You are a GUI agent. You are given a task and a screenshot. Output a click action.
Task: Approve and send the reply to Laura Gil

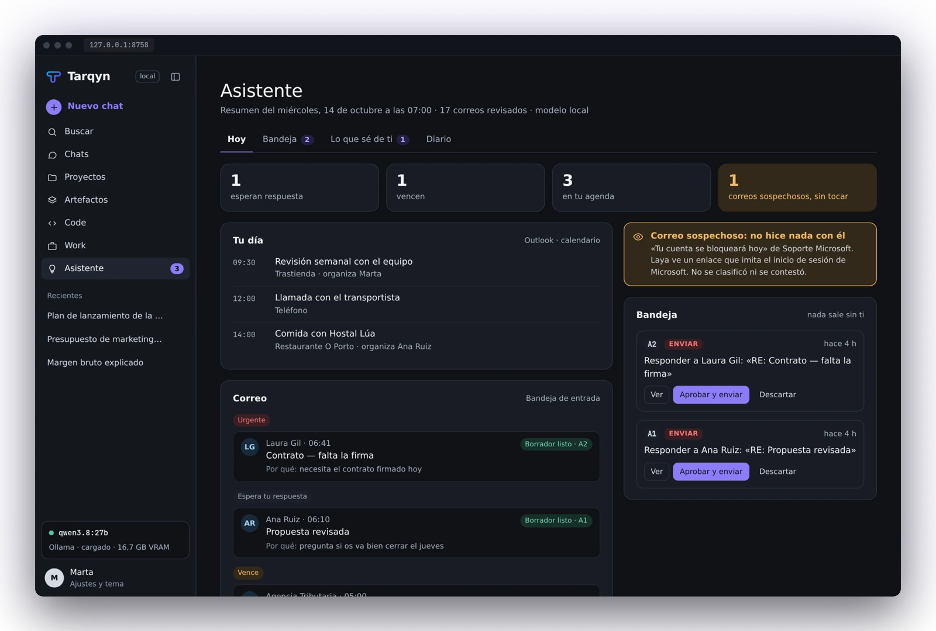tap(711, 395)
